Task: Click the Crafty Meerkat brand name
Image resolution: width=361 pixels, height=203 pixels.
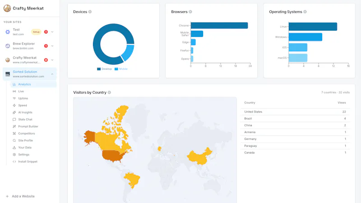Action: [28, 8]
